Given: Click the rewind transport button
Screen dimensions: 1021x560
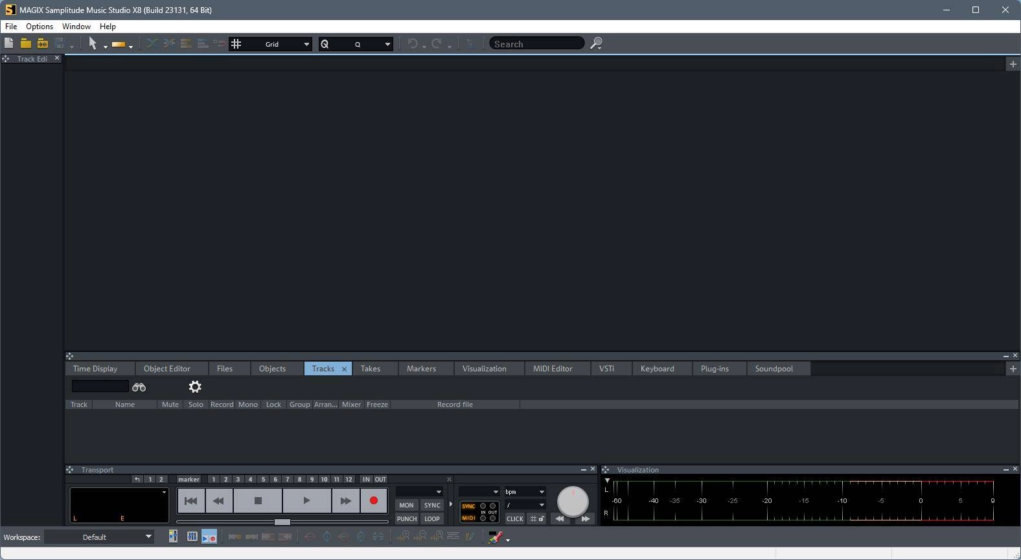Looking at the screenshot, I should (219, 501).
